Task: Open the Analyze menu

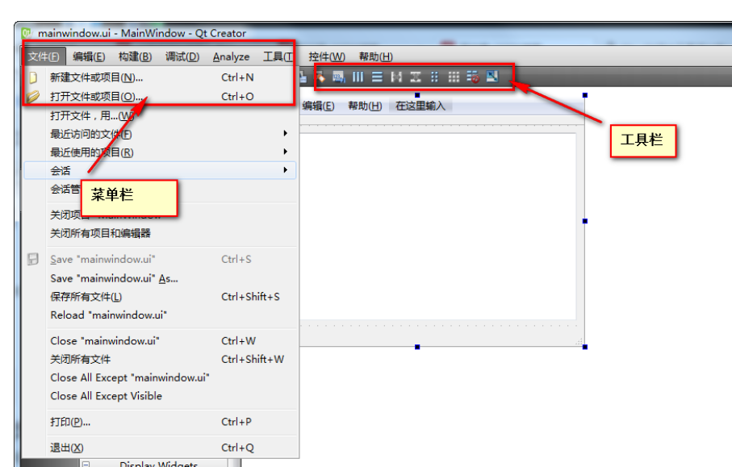Action: tap(231, 57)
